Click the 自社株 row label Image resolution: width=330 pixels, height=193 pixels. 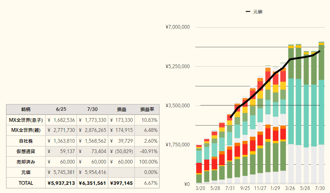click(x=26, y=141)
